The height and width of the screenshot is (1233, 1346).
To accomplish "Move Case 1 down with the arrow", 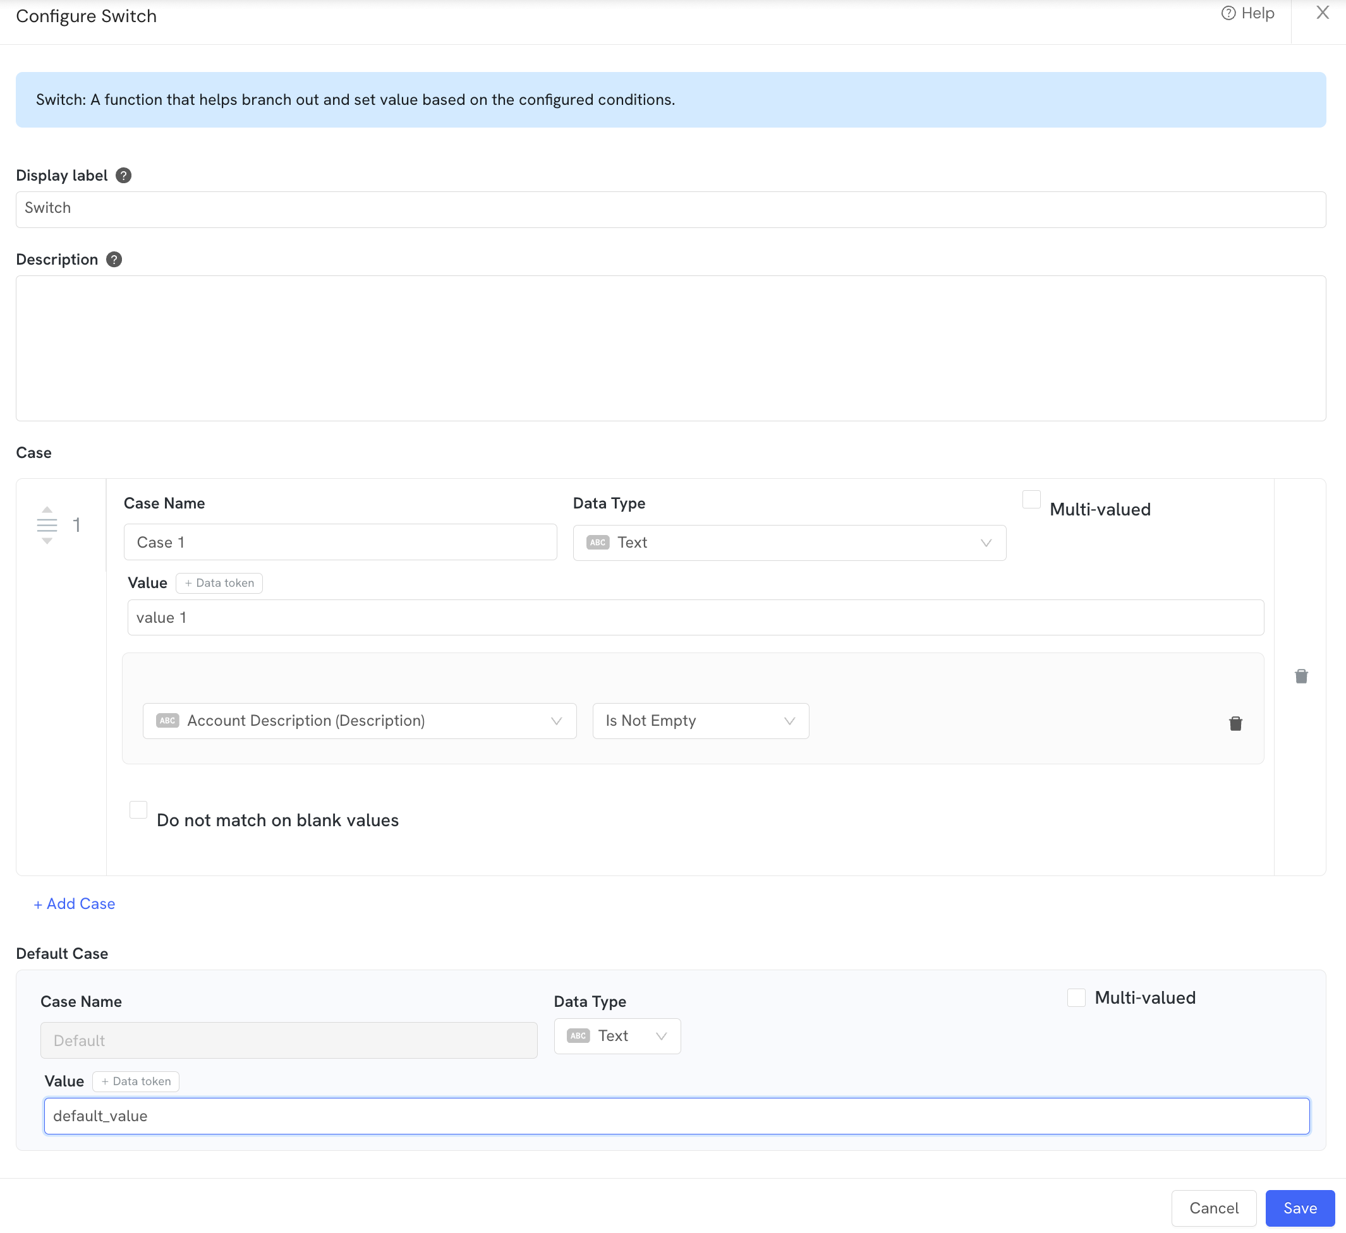I will (47, 541).
